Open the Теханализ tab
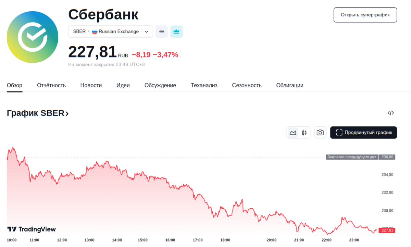 click(x=204, y=85)
